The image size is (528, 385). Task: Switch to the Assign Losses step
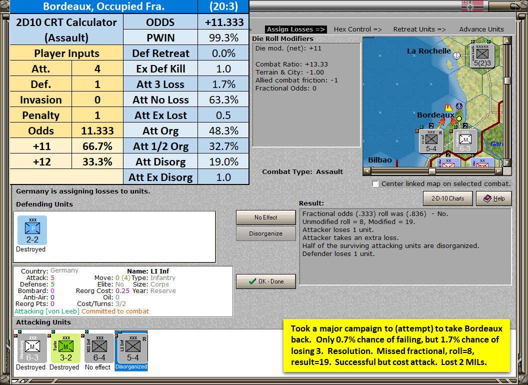coord(295,29)
